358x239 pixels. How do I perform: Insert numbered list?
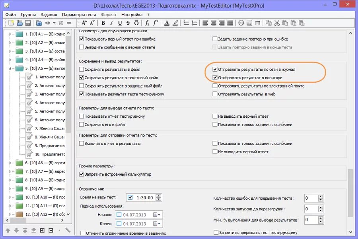point(194,23)
